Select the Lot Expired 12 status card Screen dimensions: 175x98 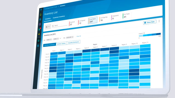pos(82,22)
